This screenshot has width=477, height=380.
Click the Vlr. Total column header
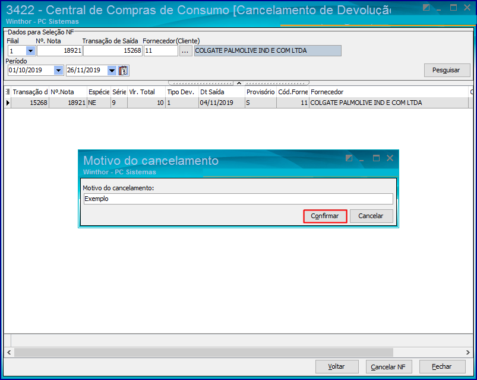point(146,92)
